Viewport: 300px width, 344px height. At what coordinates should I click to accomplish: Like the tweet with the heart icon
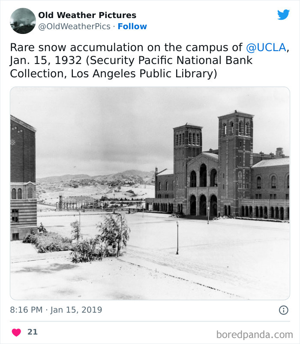pos(16,332)
